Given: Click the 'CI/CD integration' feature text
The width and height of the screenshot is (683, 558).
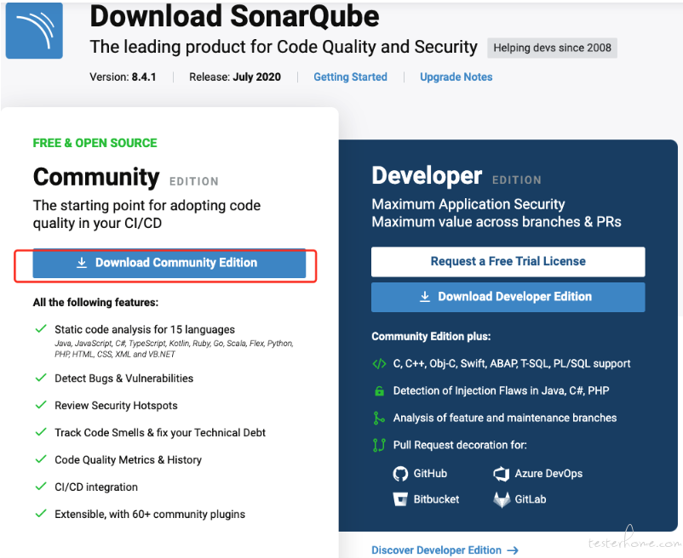Looking at the screenshot, I should click(96, 487).
